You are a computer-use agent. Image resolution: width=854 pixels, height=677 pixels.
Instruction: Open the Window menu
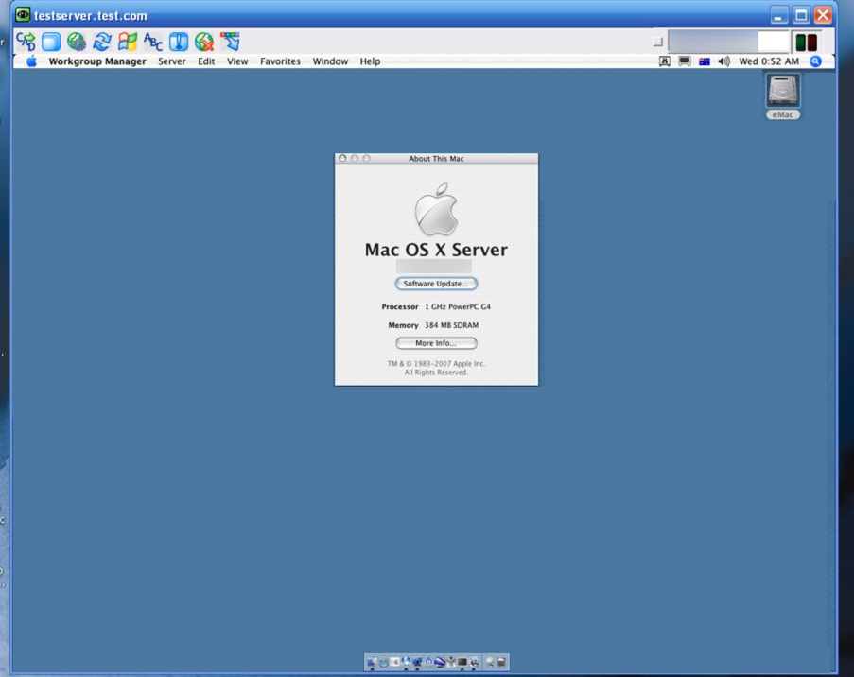click(330, 61)
